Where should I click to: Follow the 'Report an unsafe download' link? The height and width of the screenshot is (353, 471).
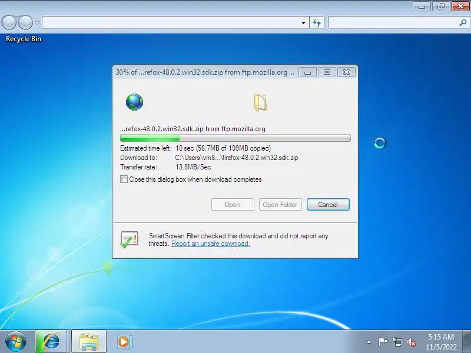[211, 244]
